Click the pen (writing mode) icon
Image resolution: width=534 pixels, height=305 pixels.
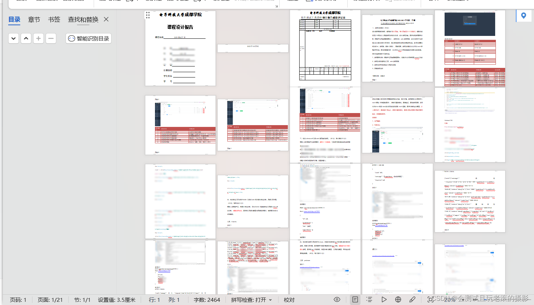pos(412,300)
